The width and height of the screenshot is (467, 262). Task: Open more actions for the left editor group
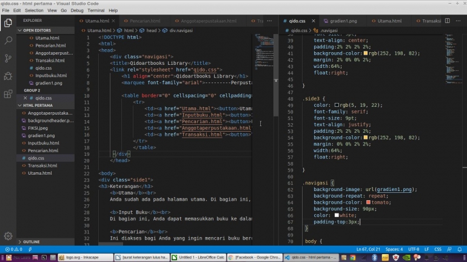[x=269, y=21]
